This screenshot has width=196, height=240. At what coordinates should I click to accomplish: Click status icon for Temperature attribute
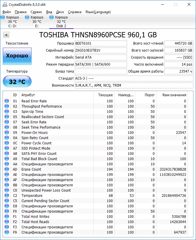tap(7, 195)
